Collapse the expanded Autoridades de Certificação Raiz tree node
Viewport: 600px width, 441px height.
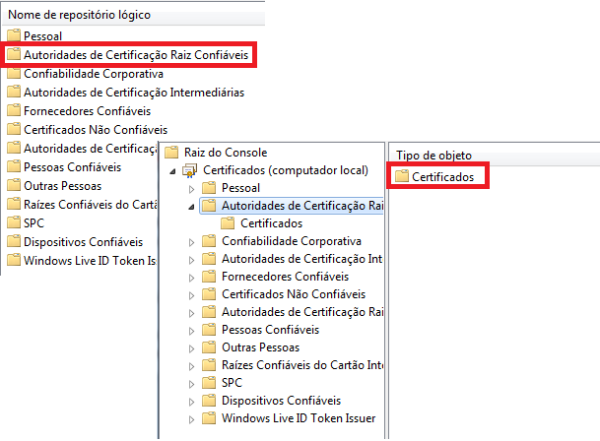point(191,206)
